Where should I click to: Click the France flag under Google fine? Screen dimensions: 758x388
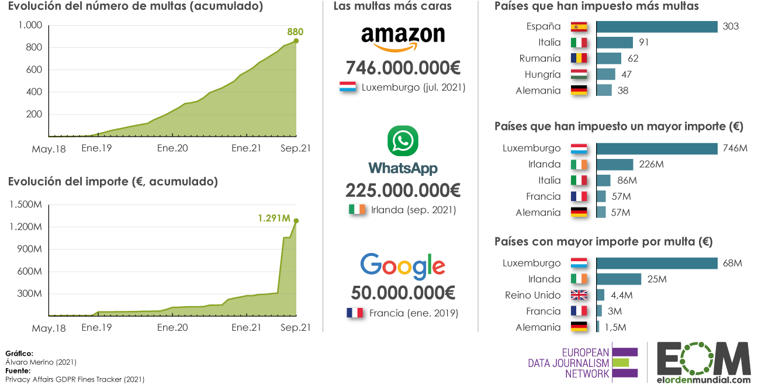click(x=355, y=313)
